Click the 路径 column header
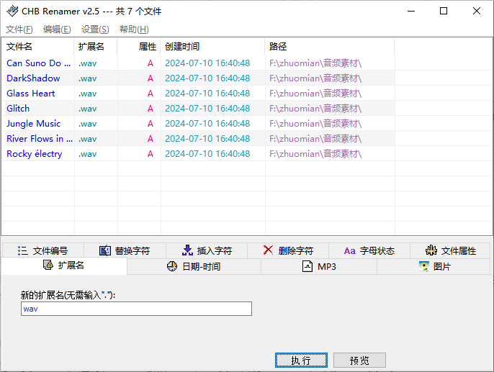Viewport: 494px width, 372px height. (x=330, y=47)
